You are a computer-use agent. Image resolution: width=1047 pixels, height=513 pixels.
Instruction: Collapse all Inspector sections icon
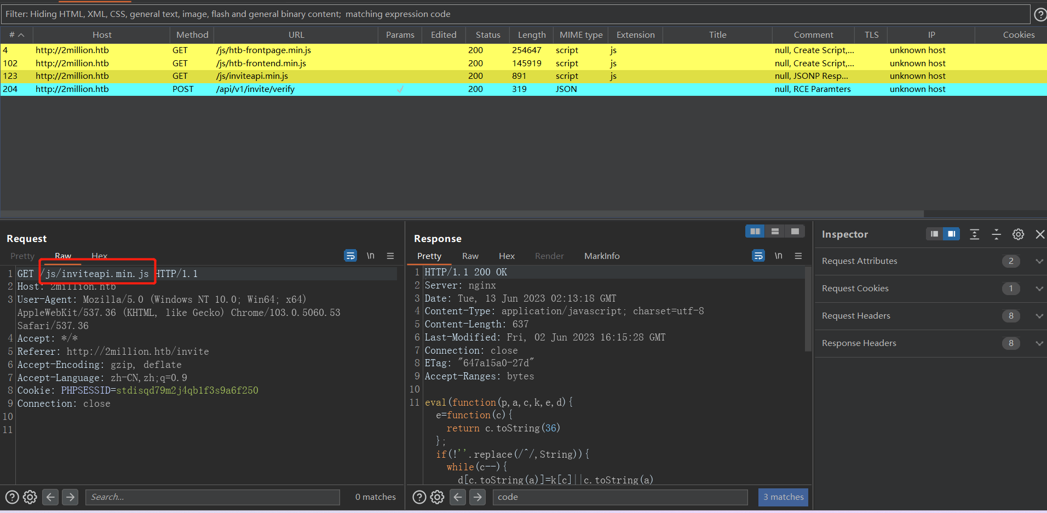click(x=996, y=234)
